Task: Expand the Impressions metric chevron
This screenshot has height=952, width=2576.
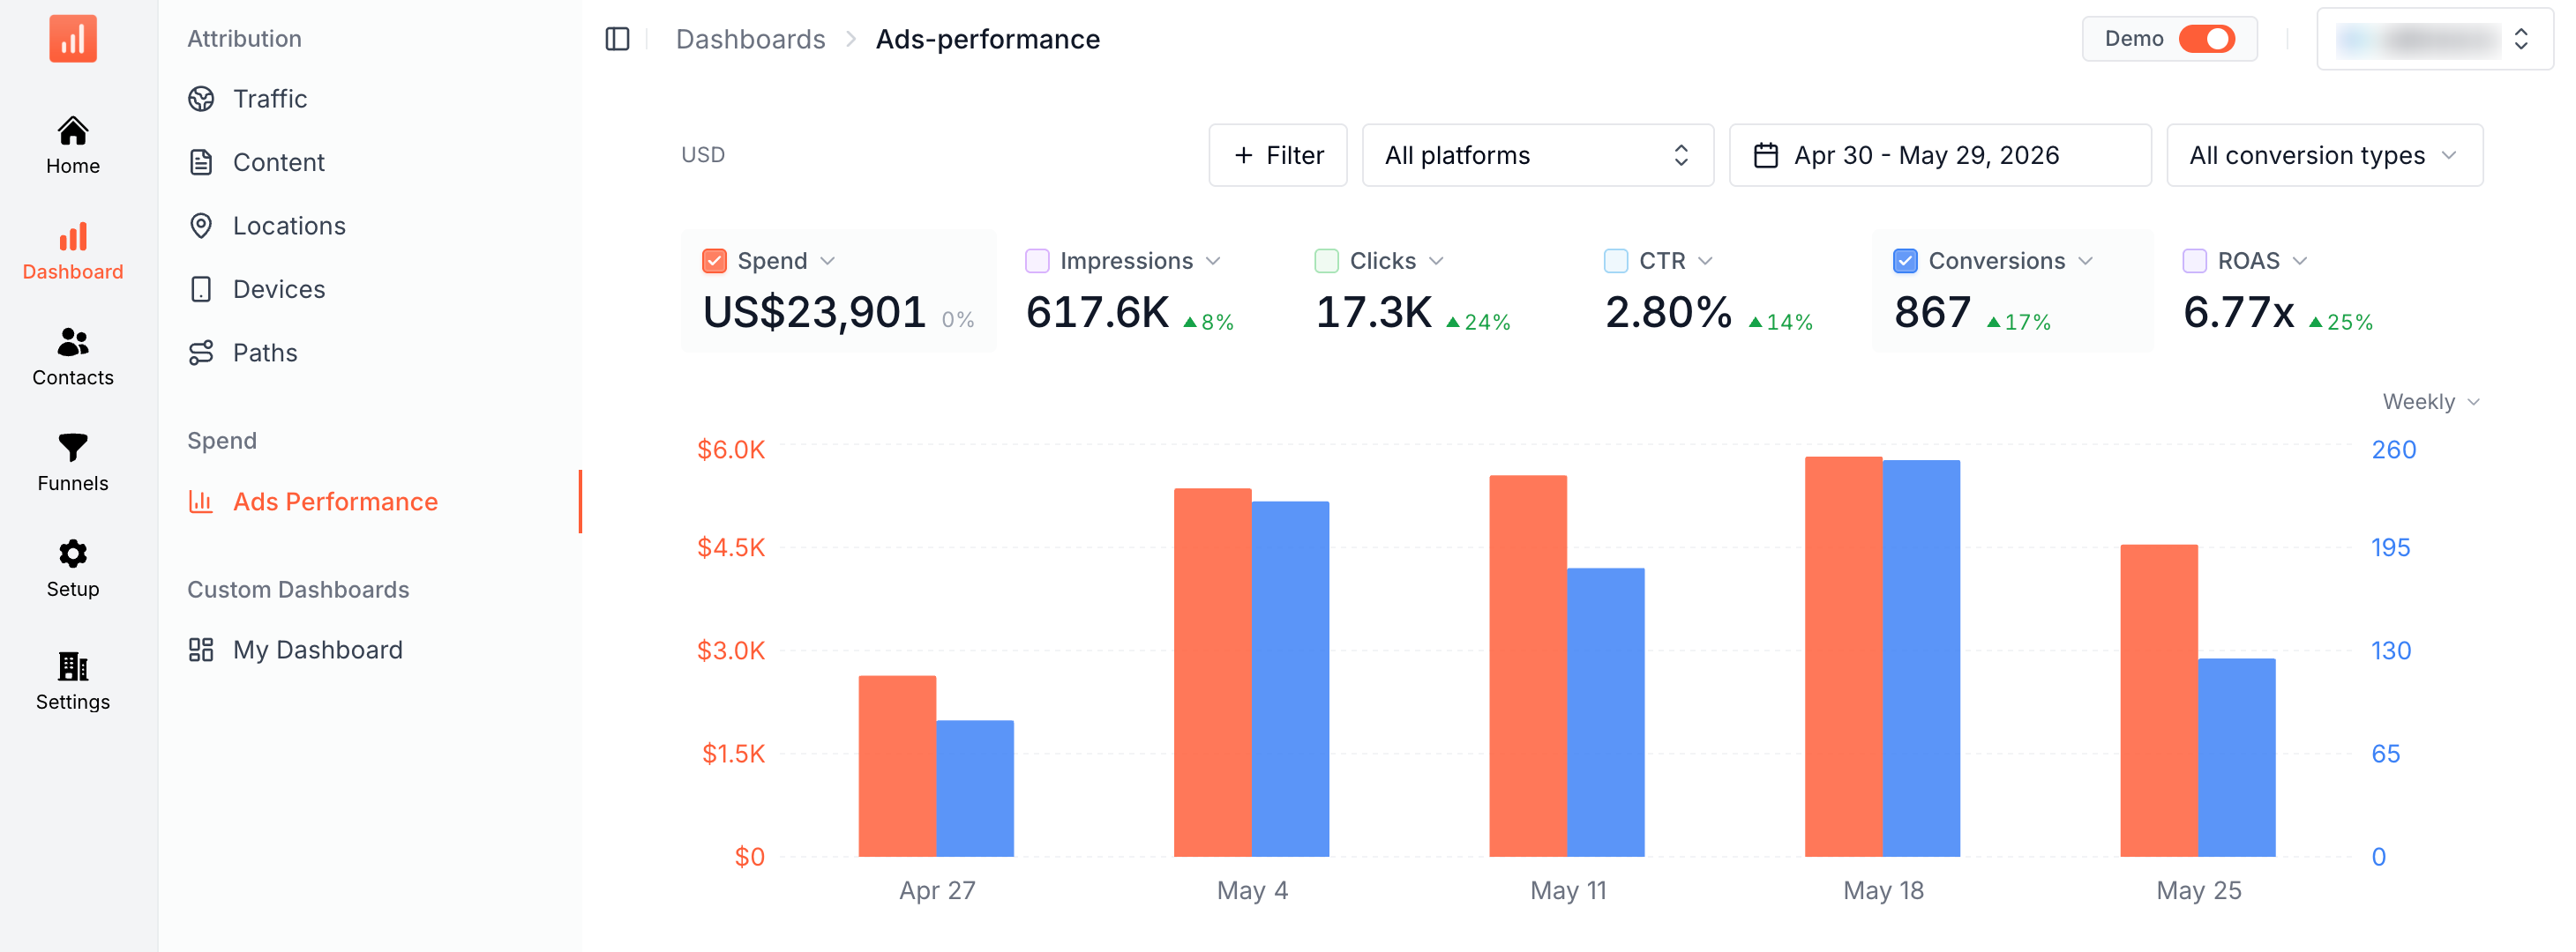Action: click(x=1213, y=261)
